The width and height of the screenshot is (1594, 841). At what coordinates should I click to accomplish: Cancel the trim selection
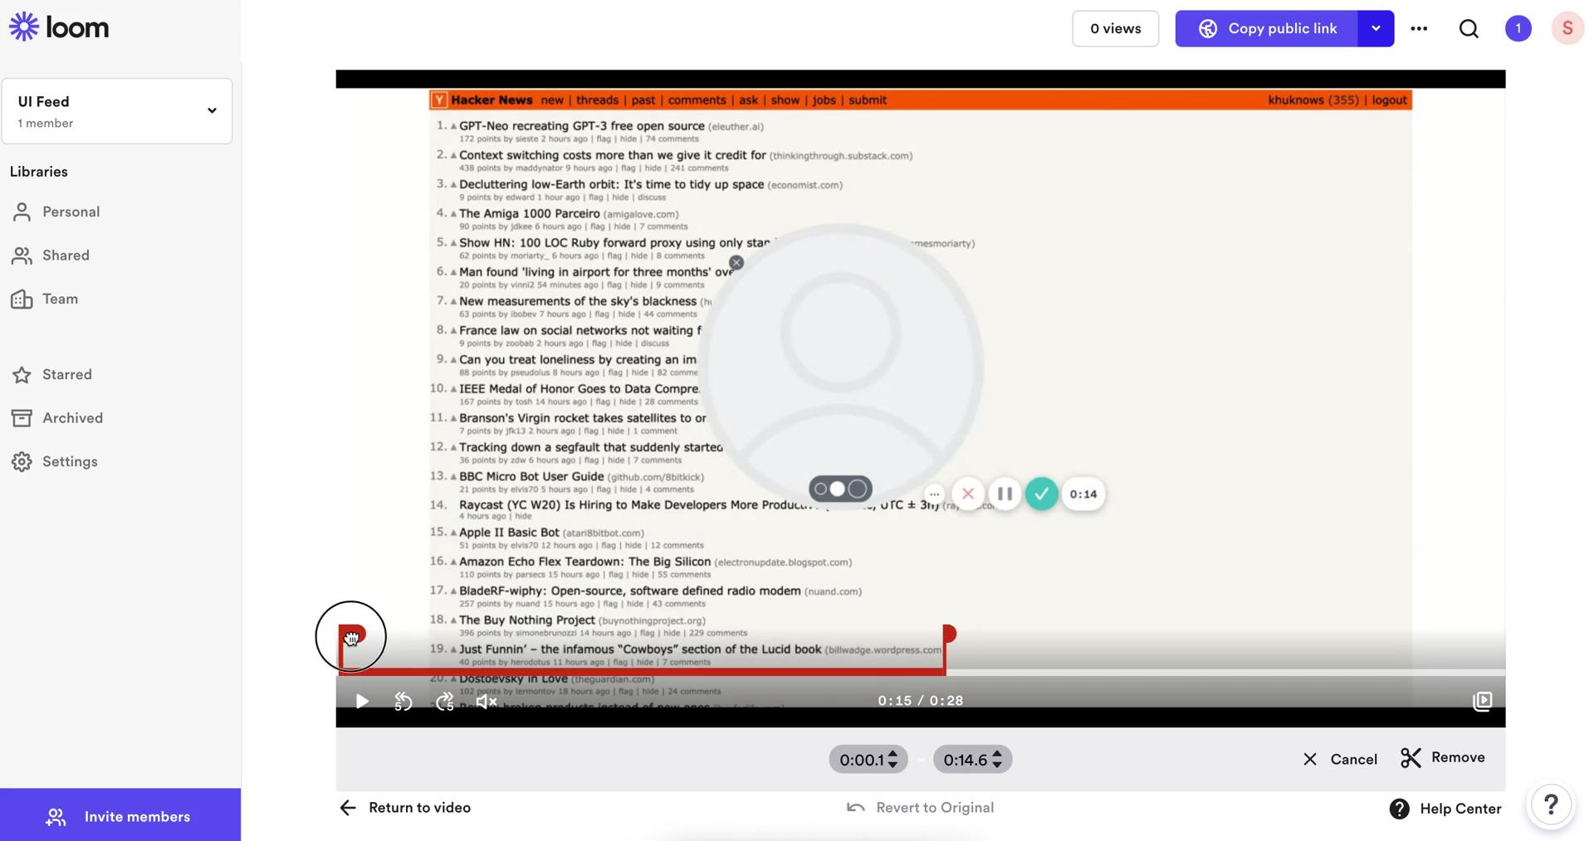coord(1339,760)
